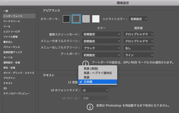Viewport: 179px width, 113px height.
Task: Open disabled UI スケール dropdown showing 自動
Action: click(x=95, y=98)
